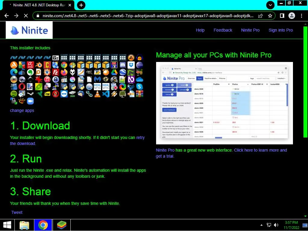The image size is (308, 231).
Task: Click Sign into Pro
Action: coord(281,30)
